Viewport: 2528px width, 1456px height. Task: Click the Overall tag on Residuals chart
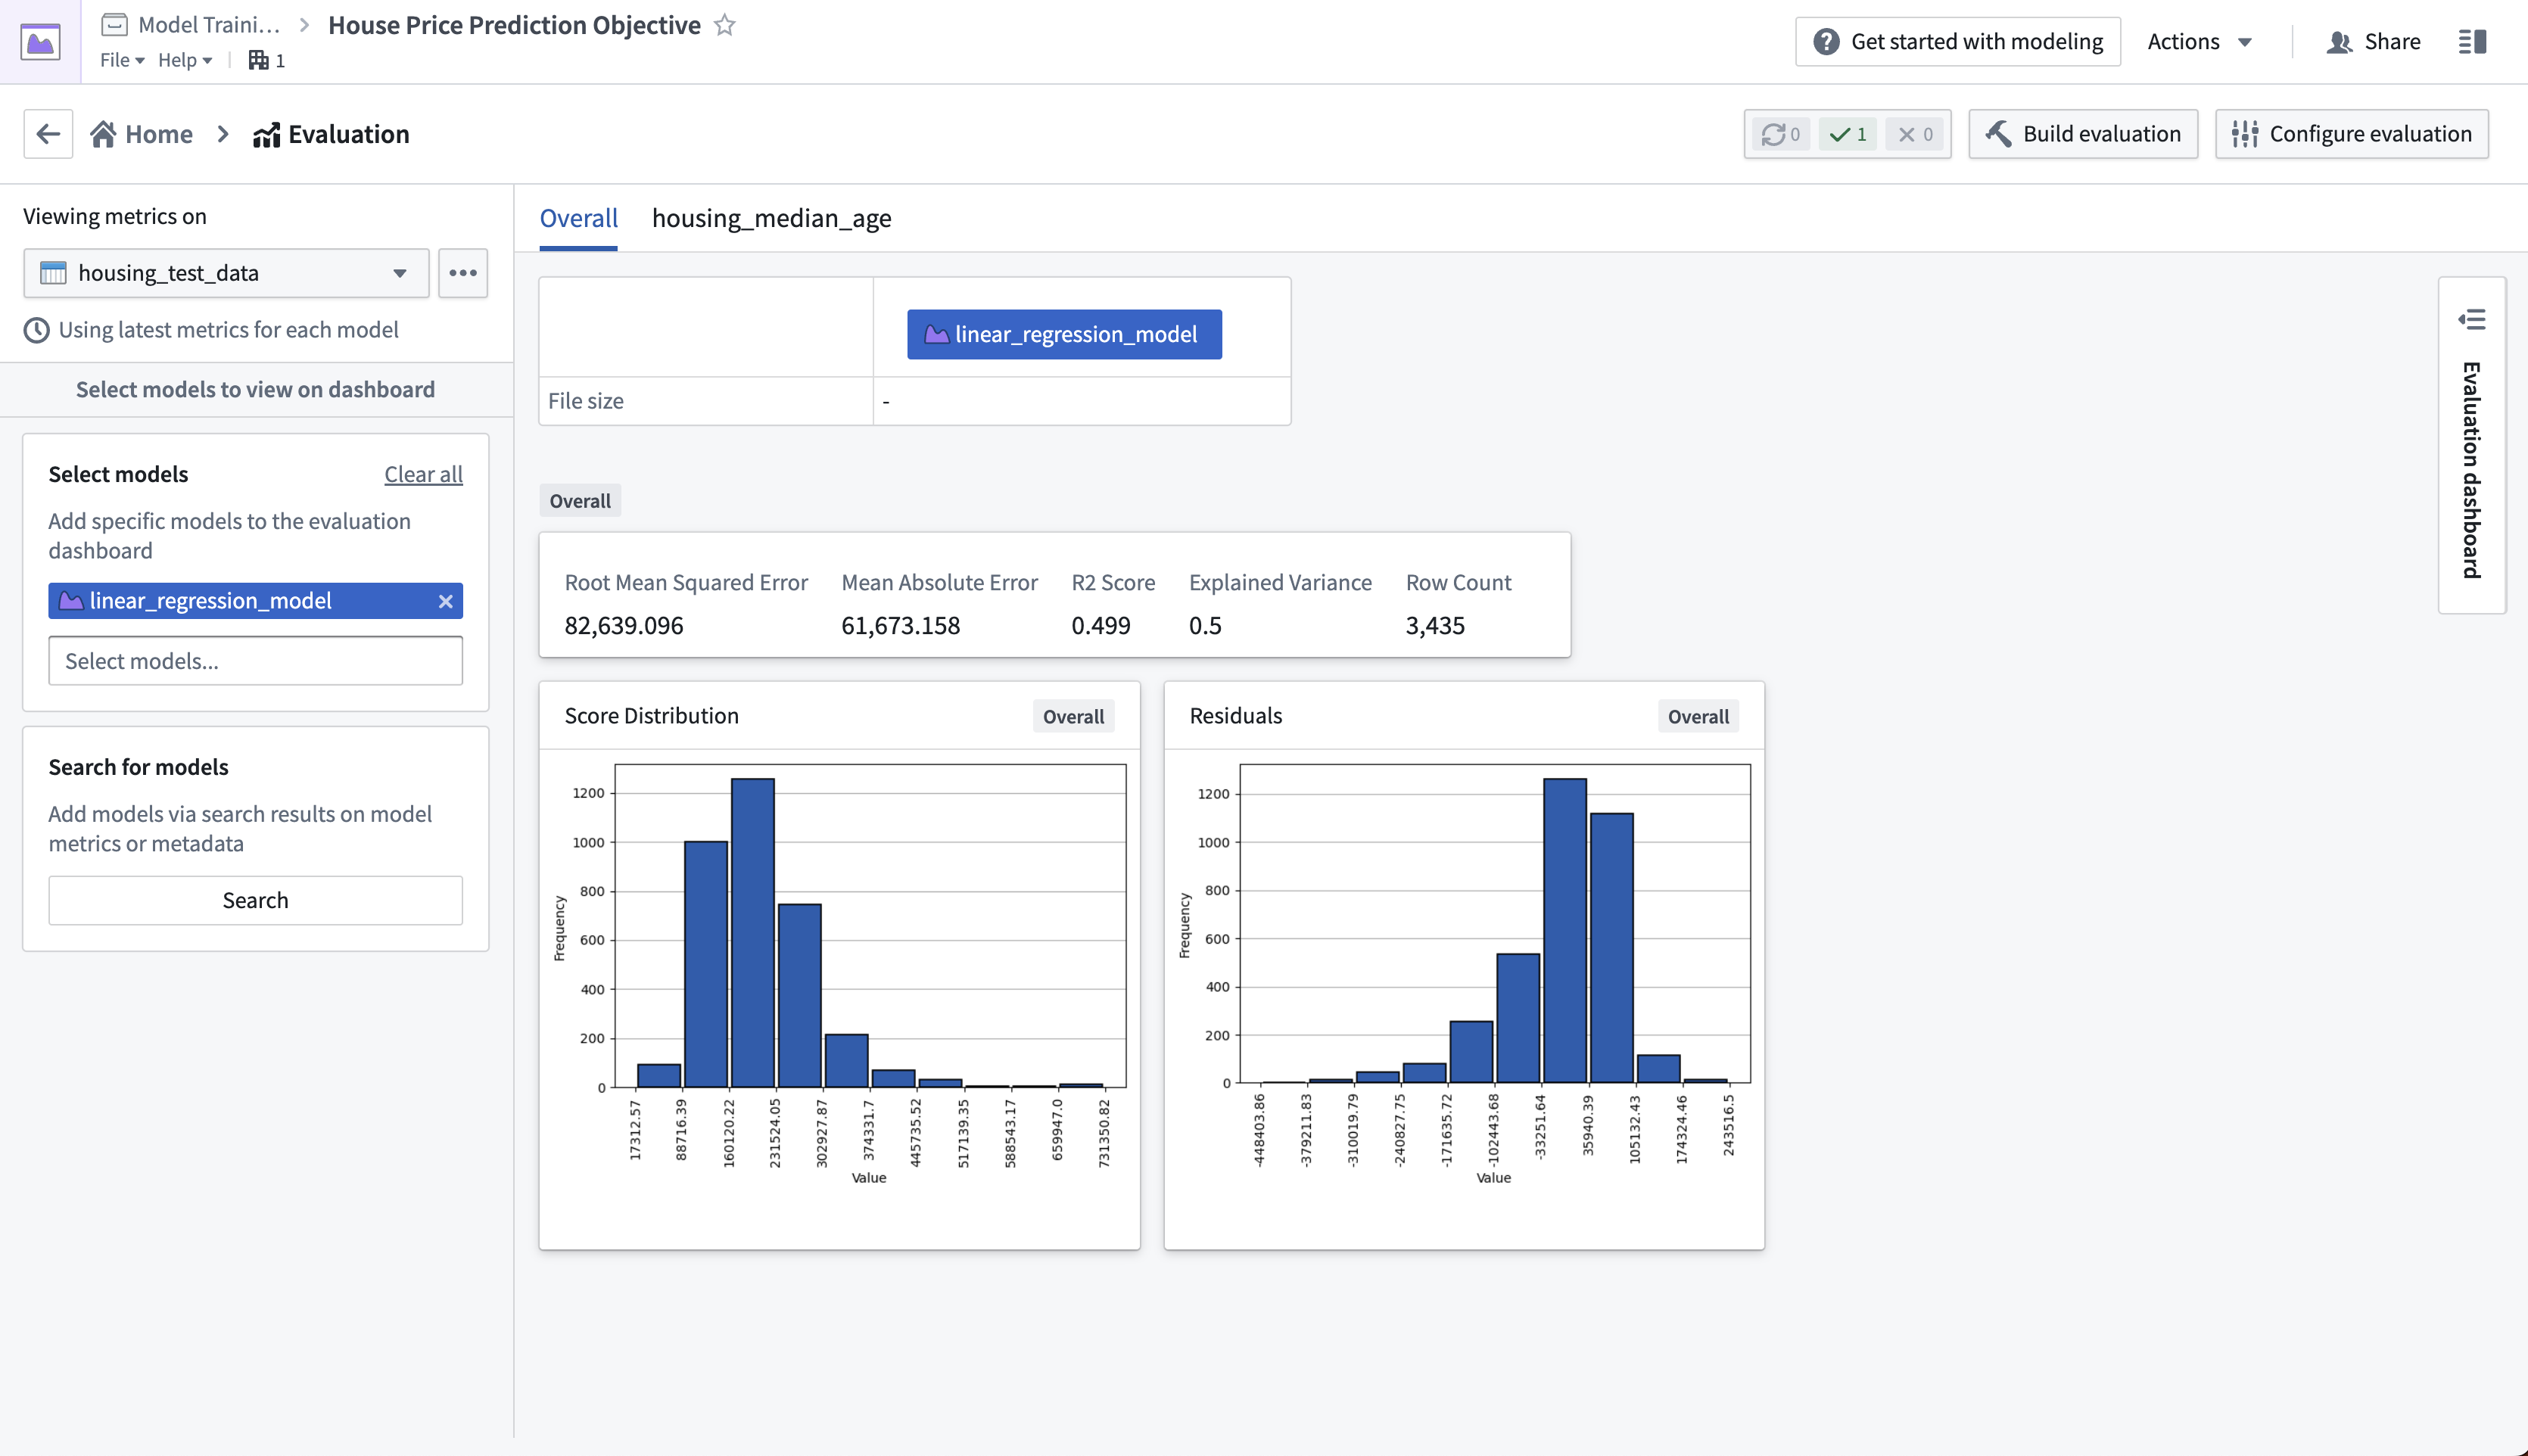click(1698, 716)
